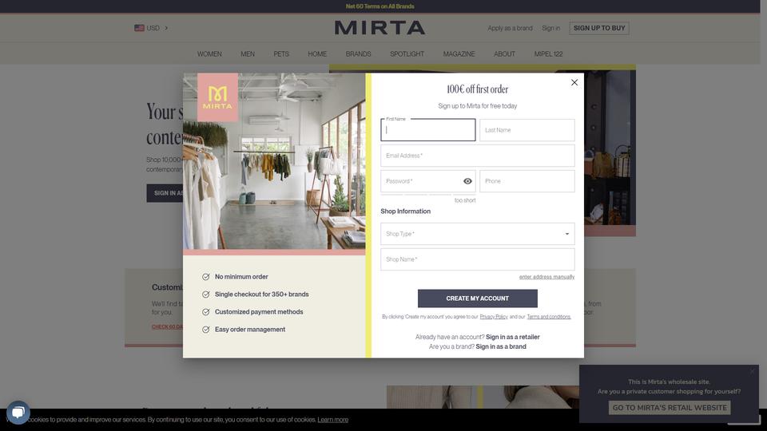Screen dimensions: 767x431
Task: Open the Terms and conditions link
Action: [549, 317]
